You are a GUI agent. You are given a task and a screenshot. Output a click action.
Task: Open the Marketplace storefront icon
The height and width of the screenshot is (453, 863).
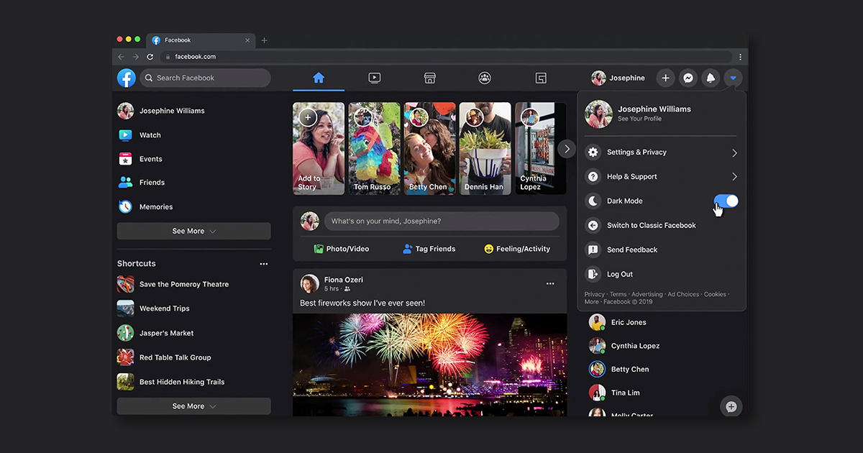[429, 78]
